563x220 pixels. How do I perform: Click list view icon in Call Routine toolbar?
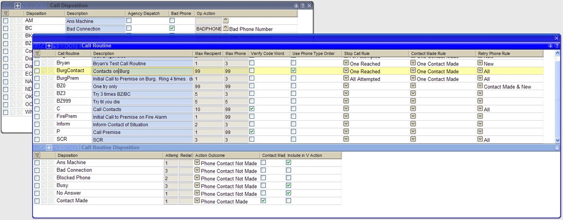click(x=36, y=46)
